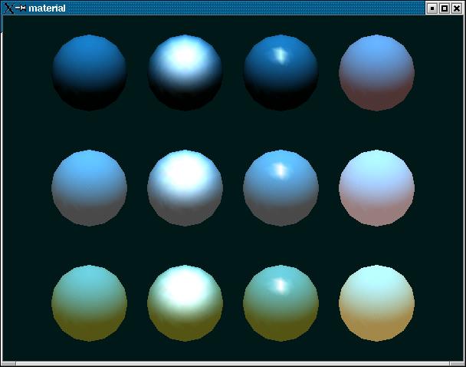
Task: Minimize the material window
Action: pos(432,8)
